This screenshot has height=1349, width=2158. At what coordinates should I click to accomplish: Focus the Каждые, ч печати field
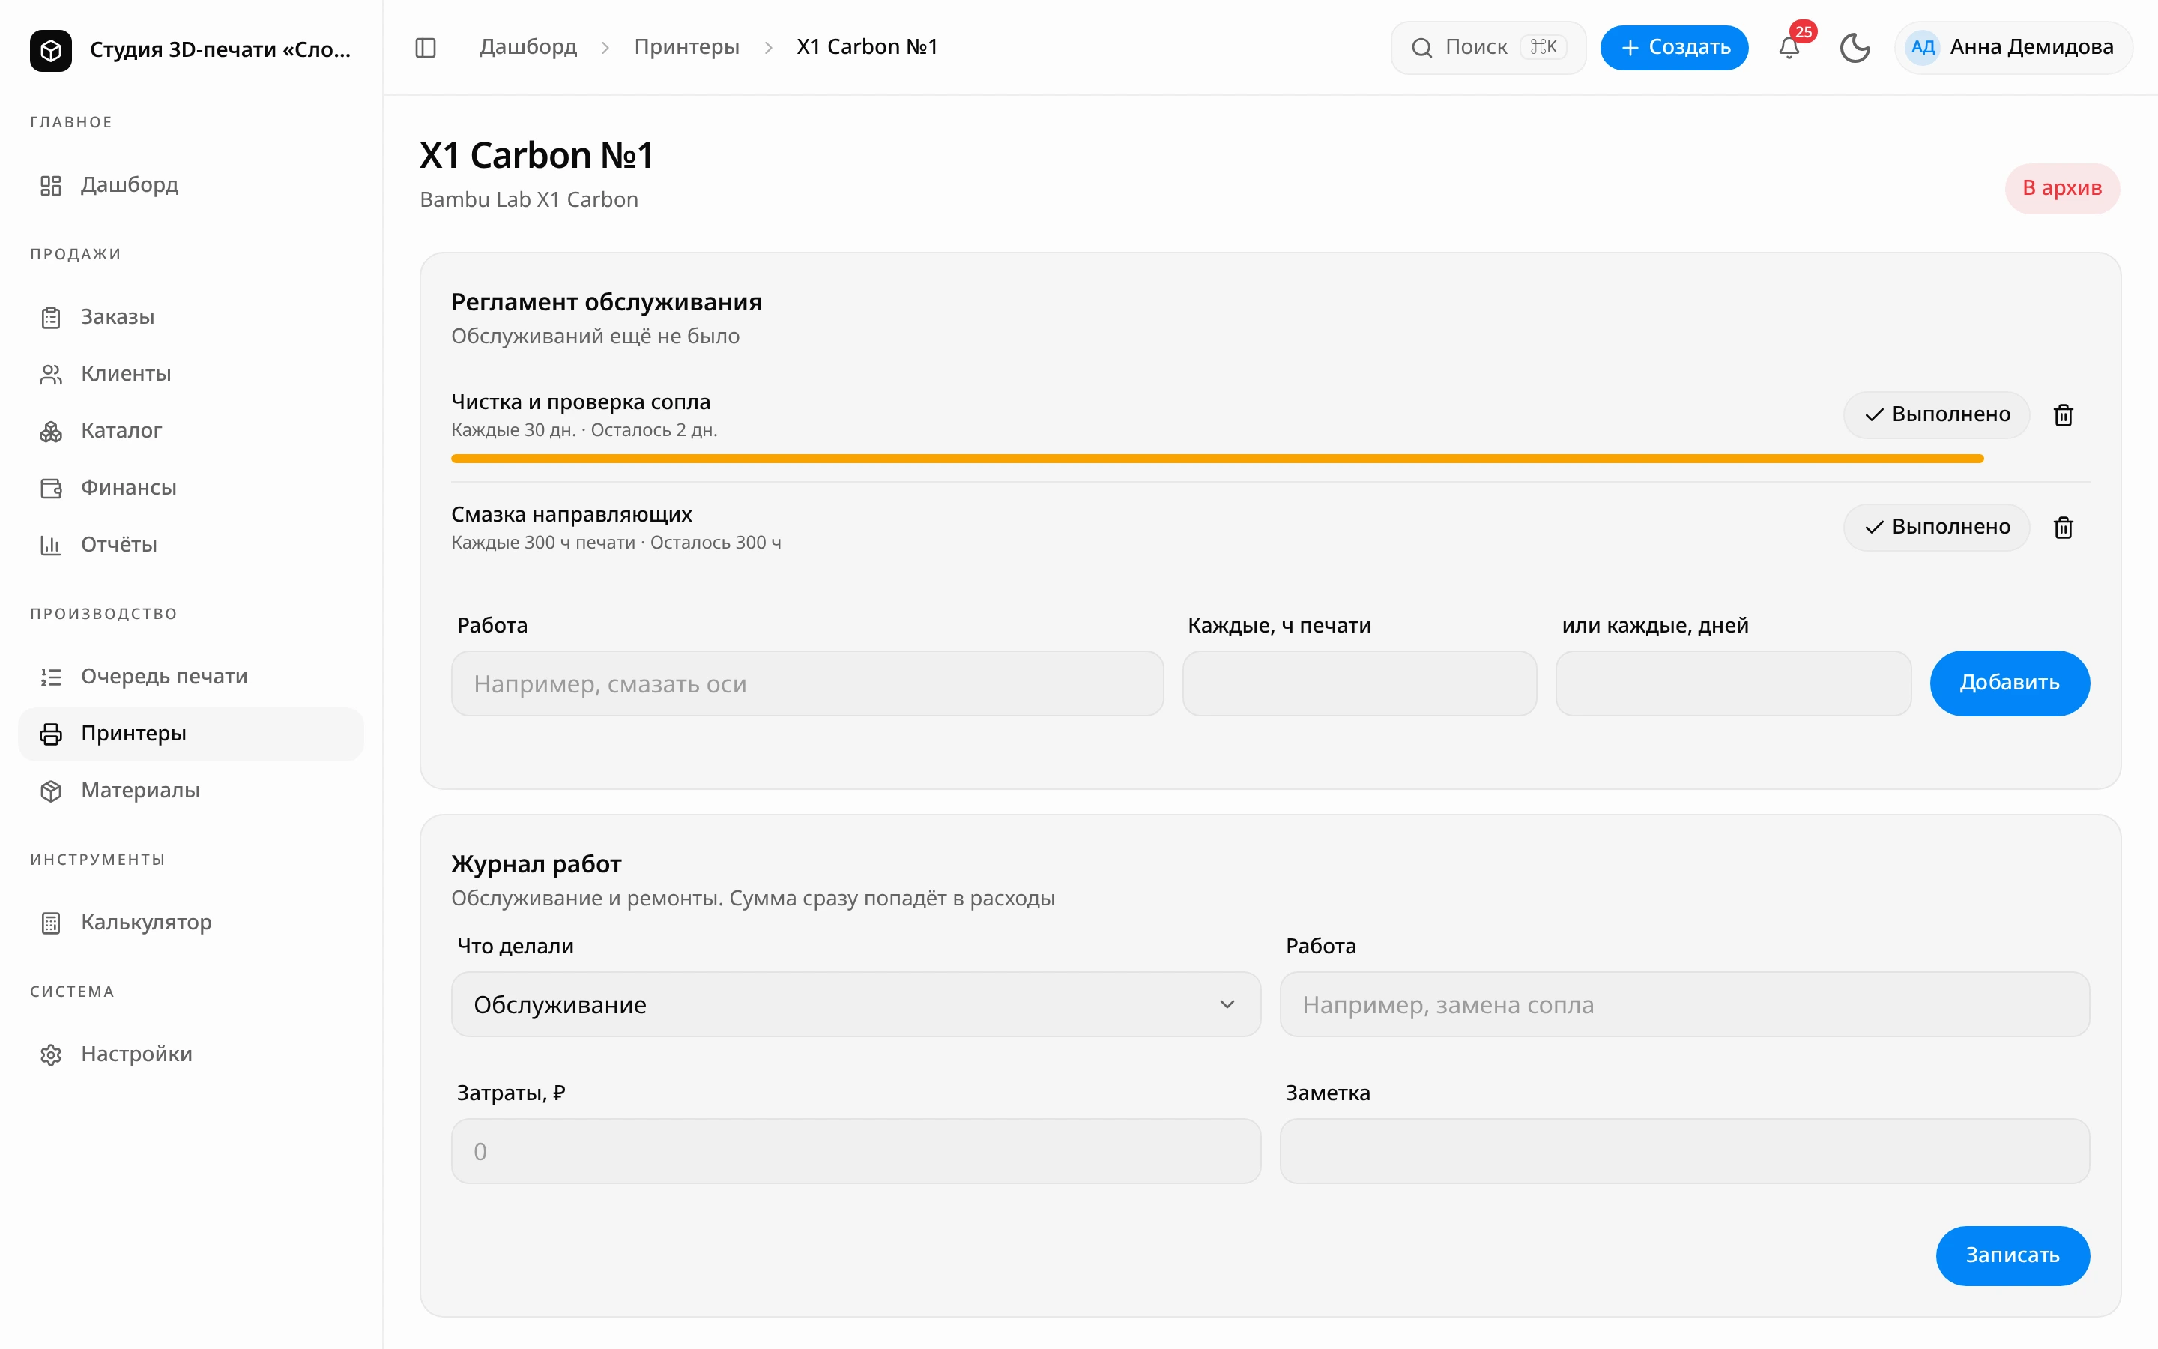point(1360,683)
